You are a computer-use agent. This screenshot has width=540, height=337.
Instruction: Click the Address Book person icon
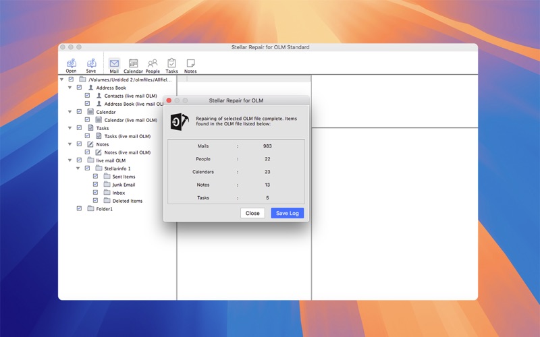click(91, 88)
